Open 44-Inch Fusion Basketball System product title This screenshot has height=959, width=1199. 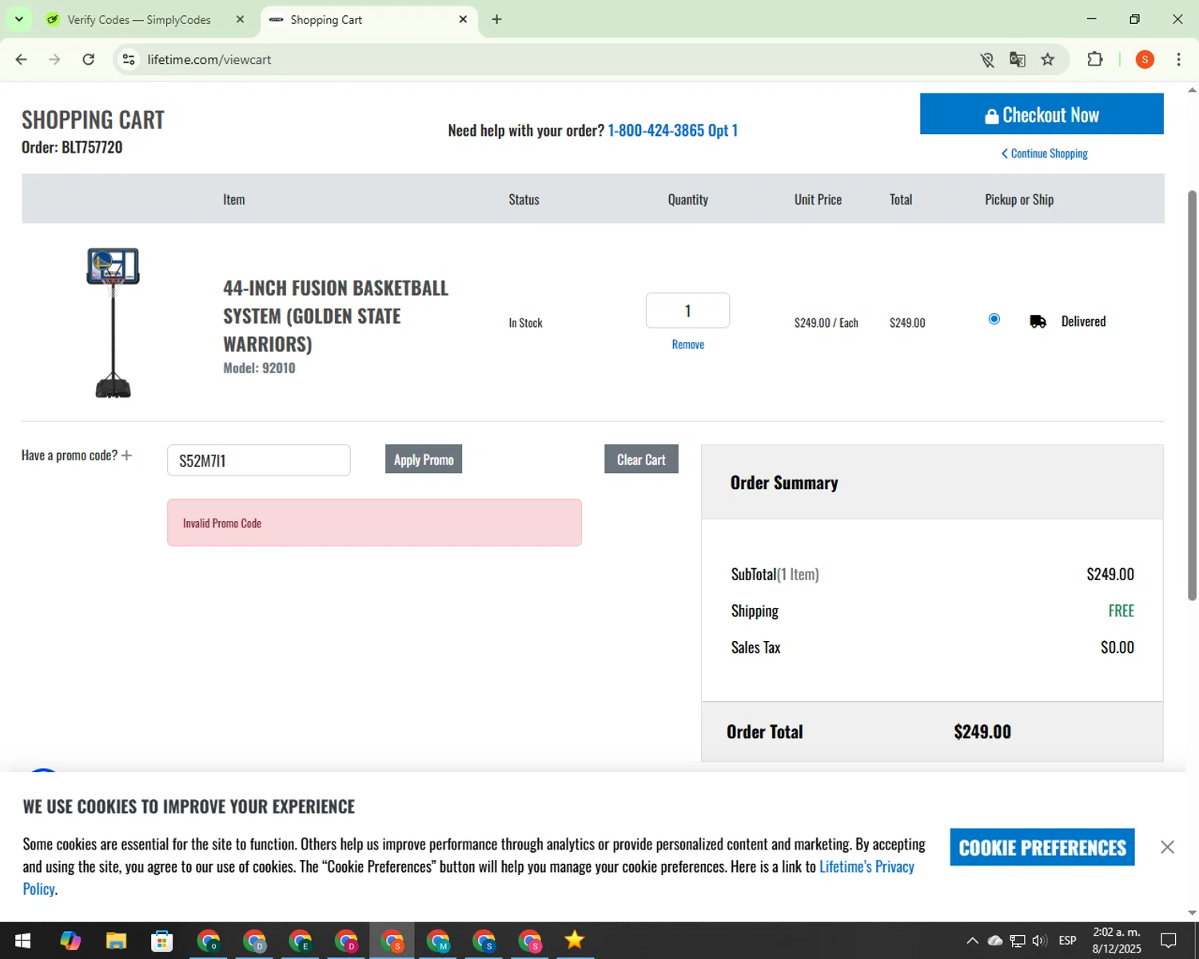coord(336,316)
